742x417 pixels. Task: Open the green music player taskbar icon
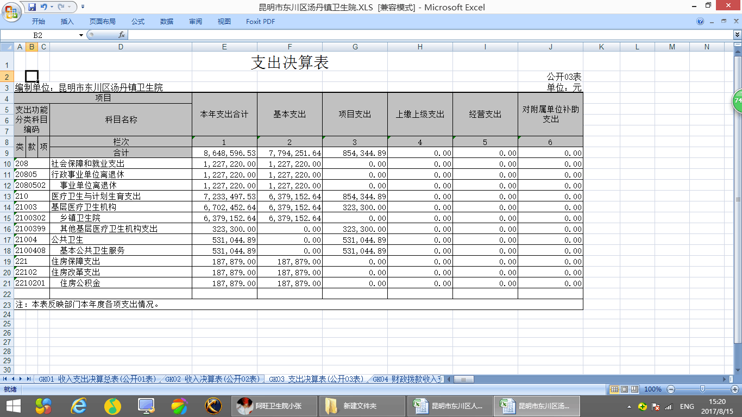(x=112, y=406)
